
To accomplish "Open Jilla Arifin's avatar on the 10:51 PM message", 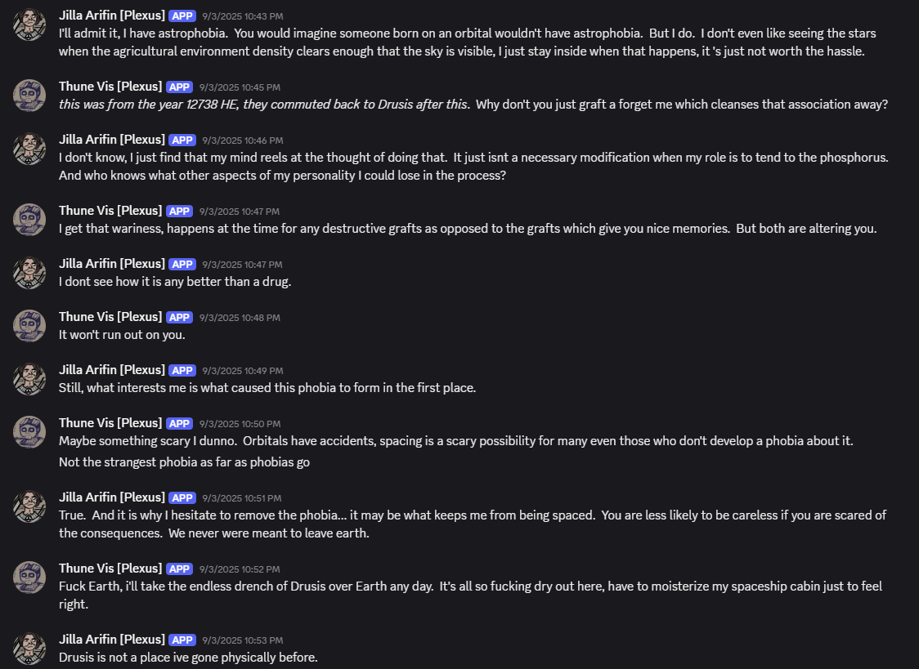I will 29,506.
